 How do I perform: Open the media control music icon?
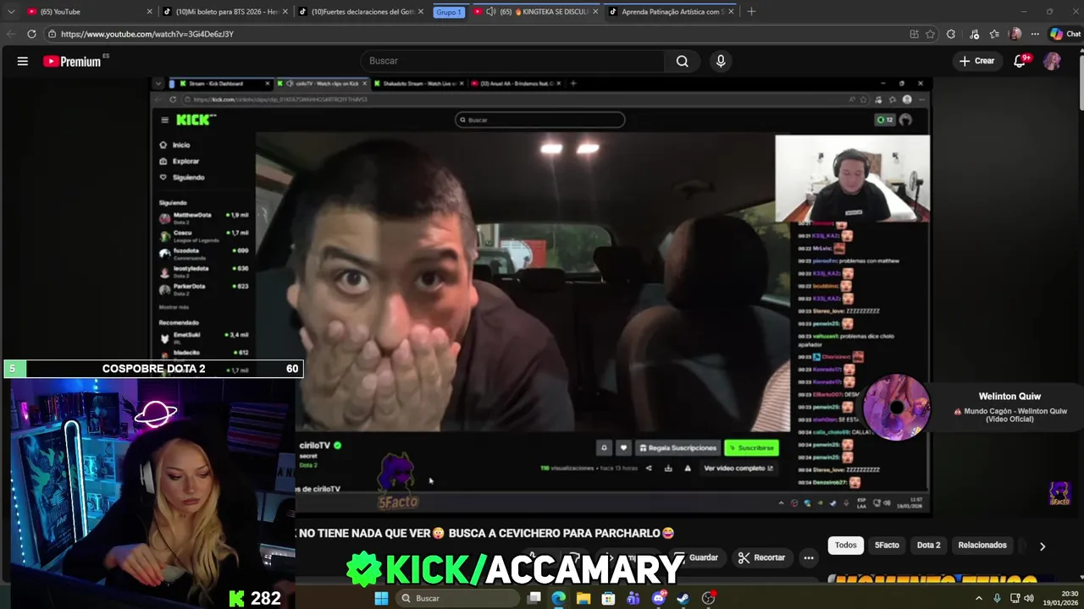[974, 34]
